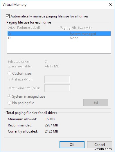The height and width of the screenshot is (152, 115).
Task: Click the 2432 MB currently allocated value
Action: [51, 131]
